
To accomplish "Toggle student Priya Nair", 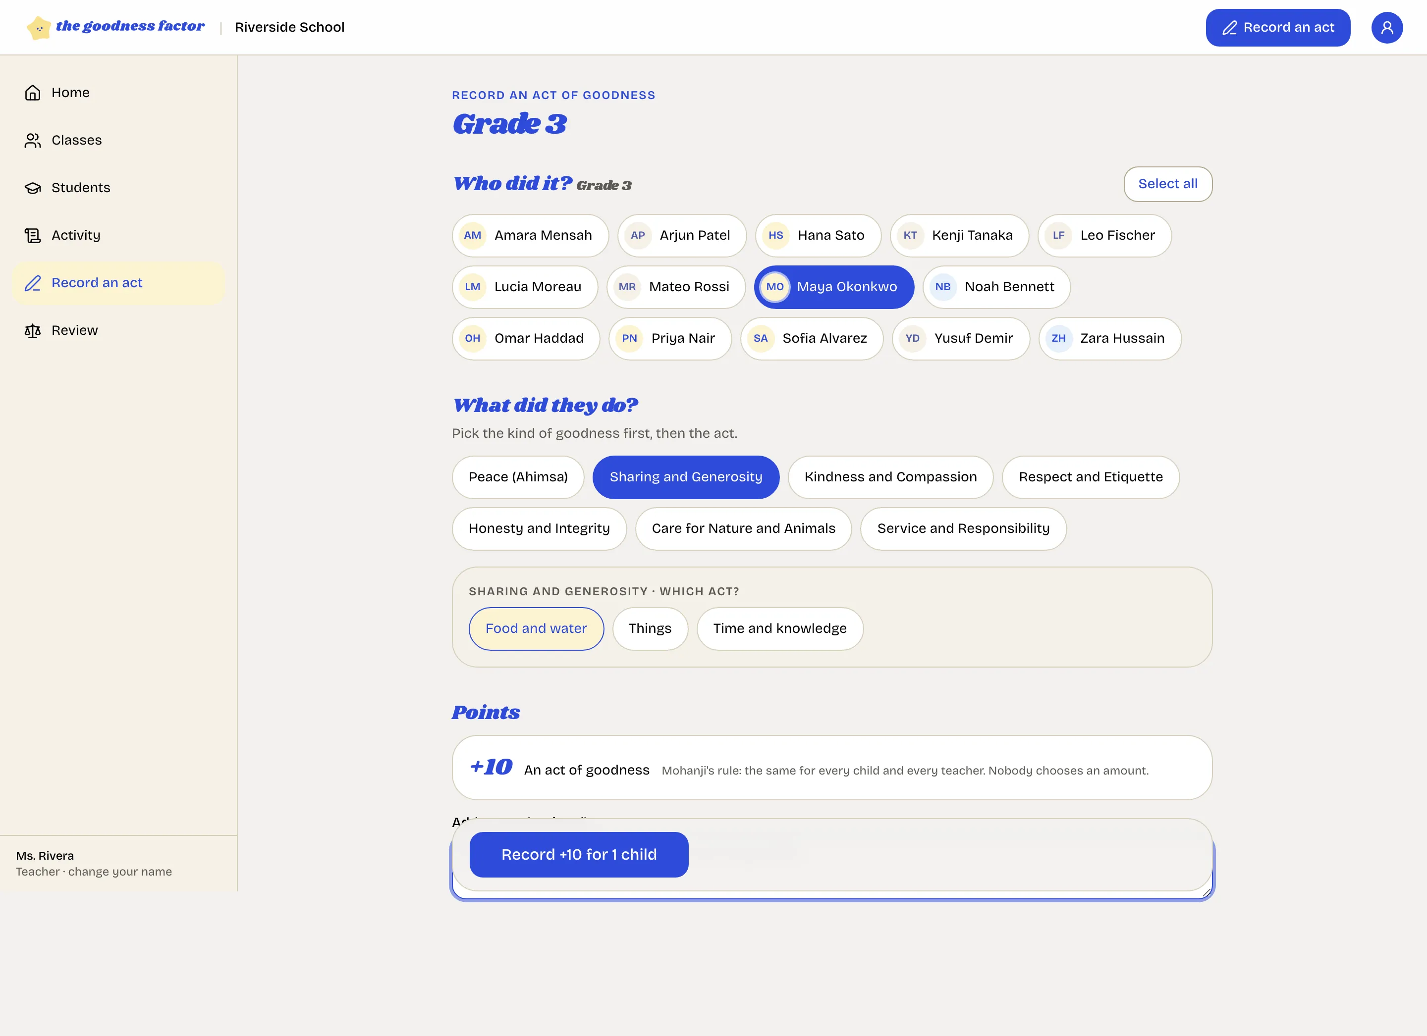I will coord(670,338).
